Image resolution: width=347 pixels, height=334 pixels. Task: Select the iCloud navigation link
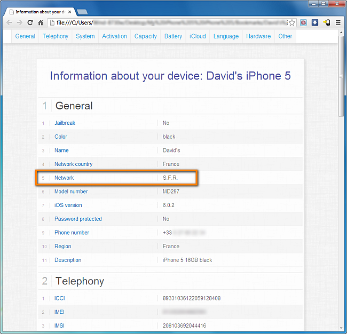tap(198, 36)
